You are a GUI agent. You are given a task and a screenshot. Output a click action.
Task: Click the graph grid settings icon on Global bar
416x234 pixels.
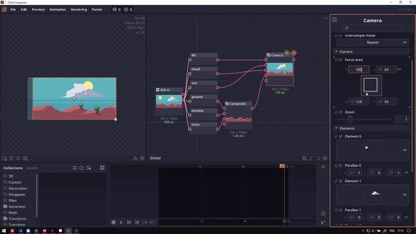click(325, 159)
